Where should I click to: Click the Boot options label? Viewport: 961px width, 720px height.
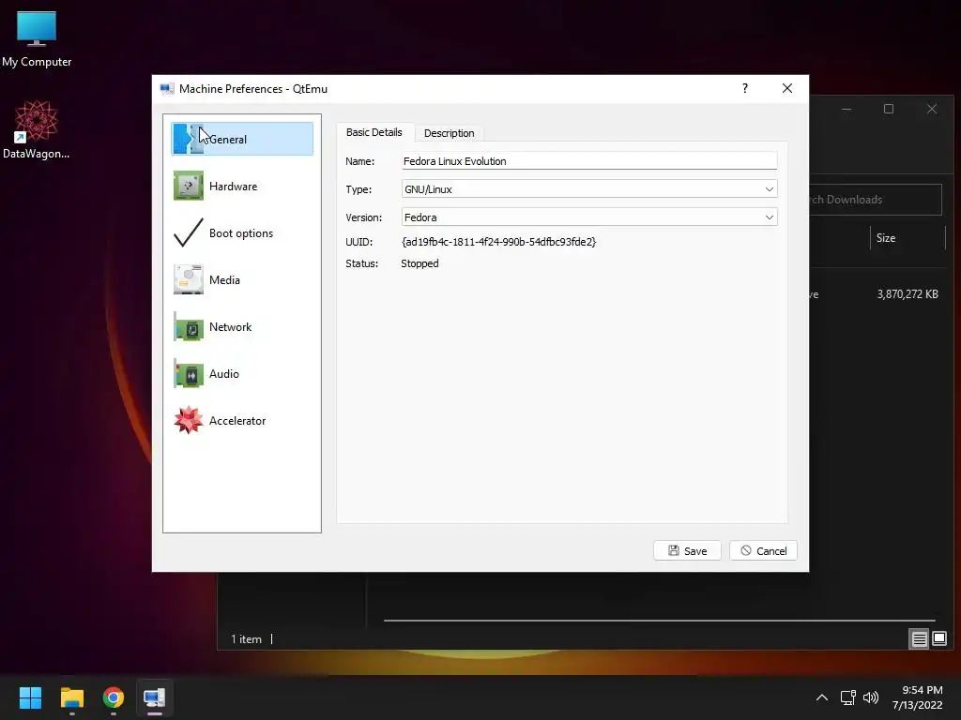(241, 233)
